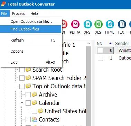Tick the checkbox of message row 0
This screenshot has width=131, height=126.
coord(100,50)
